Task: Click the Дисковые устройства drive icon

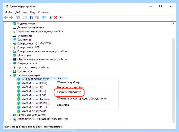Action: pyautogui.click(x=14, y=28)
